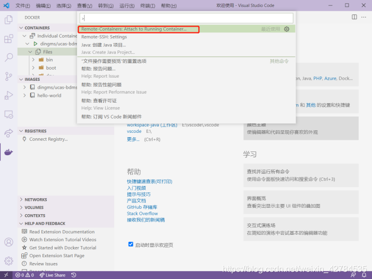The width and height of the screenshot is (372, 279).
Task: Open the Stack Overflow help link
Action: (x=142, y=214)
